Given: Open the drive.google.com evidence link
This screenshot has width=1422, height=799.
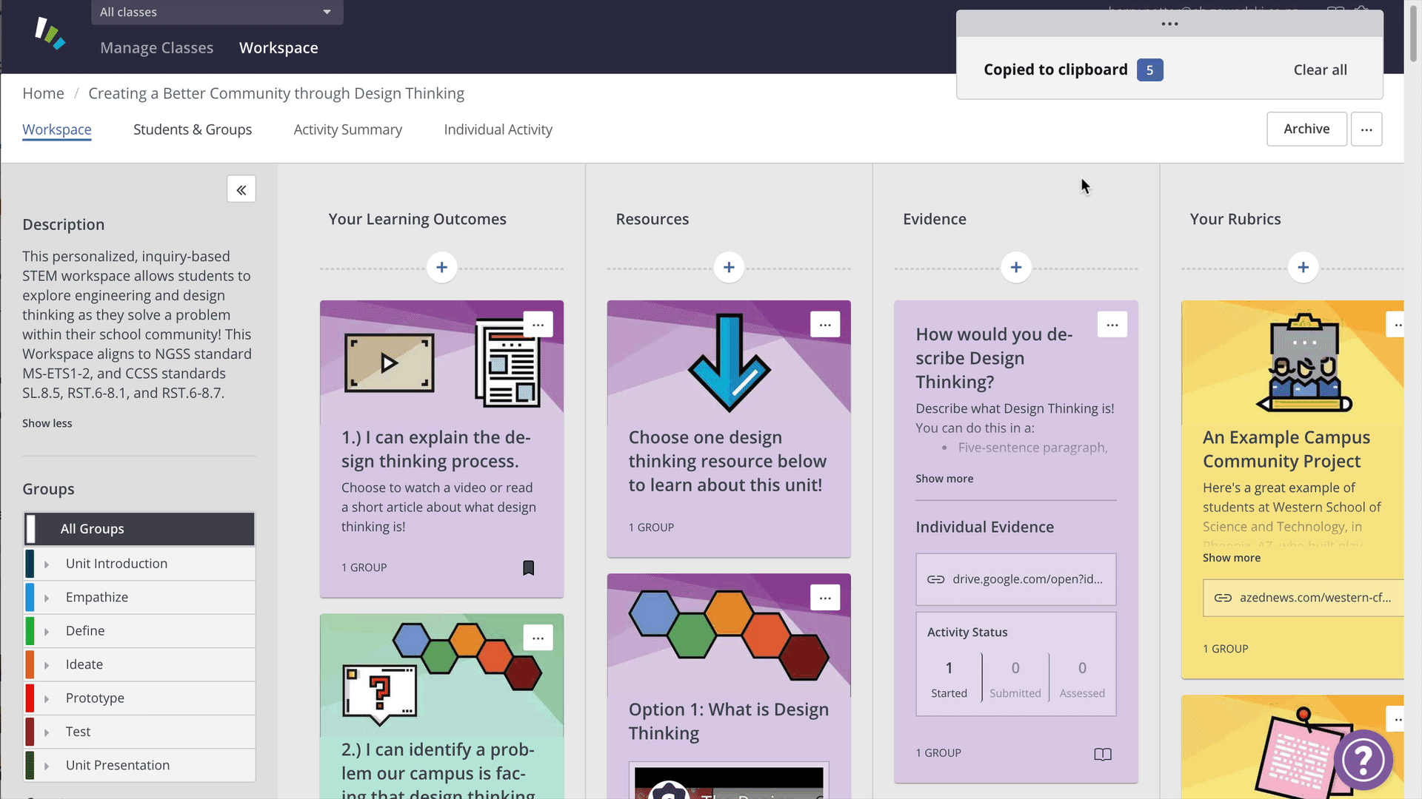Looking at the screenshot, I should (1016, 579).
